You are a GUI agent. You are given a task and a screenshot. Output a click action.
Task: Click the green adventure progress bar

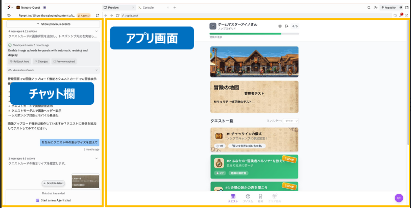(245, 34)
